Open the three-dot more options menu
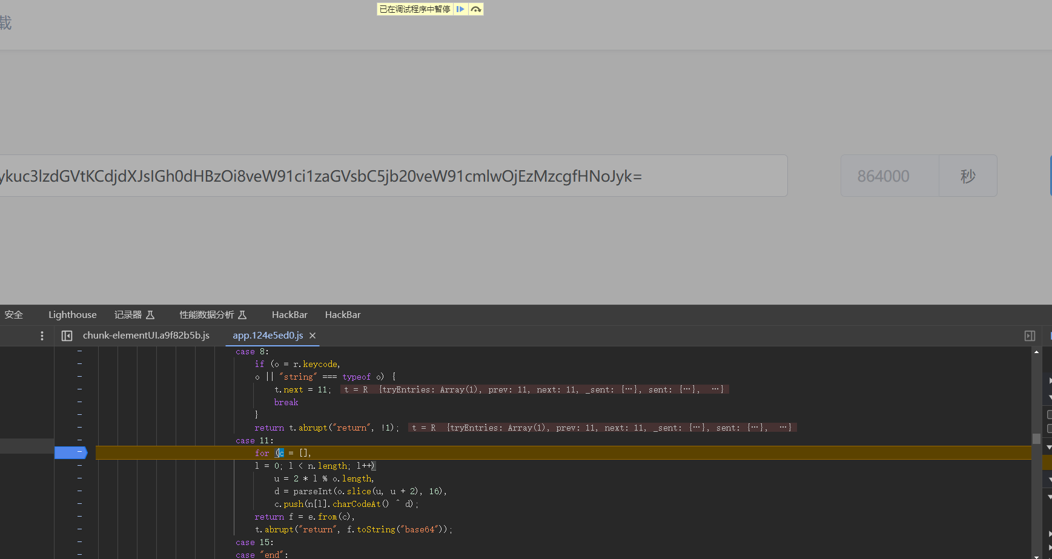This screenshot has width=1052, height=559. [42, 336]
